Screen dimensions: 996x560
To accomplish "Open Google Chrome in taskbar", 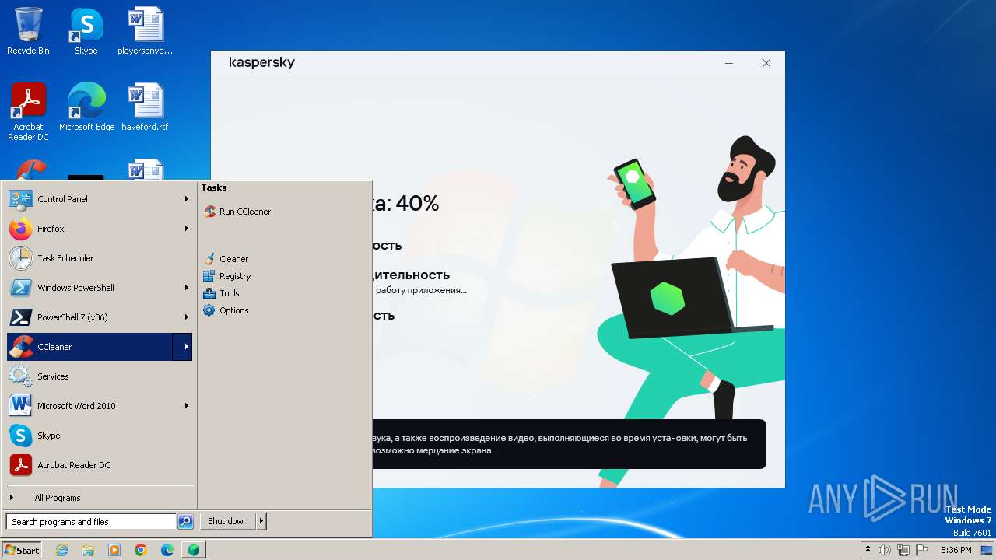I will 141,550.
